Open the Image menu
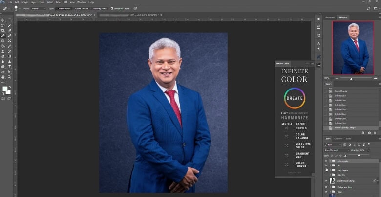The width and height of the screenshot is (381, 197). pyautogui.click(x=25, y=2)
